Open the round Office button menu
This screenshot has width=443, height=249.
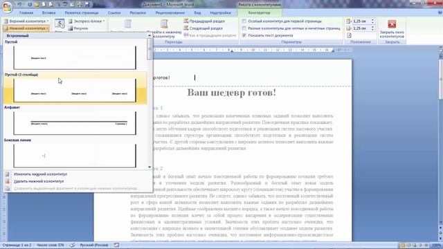coord(7,7)
